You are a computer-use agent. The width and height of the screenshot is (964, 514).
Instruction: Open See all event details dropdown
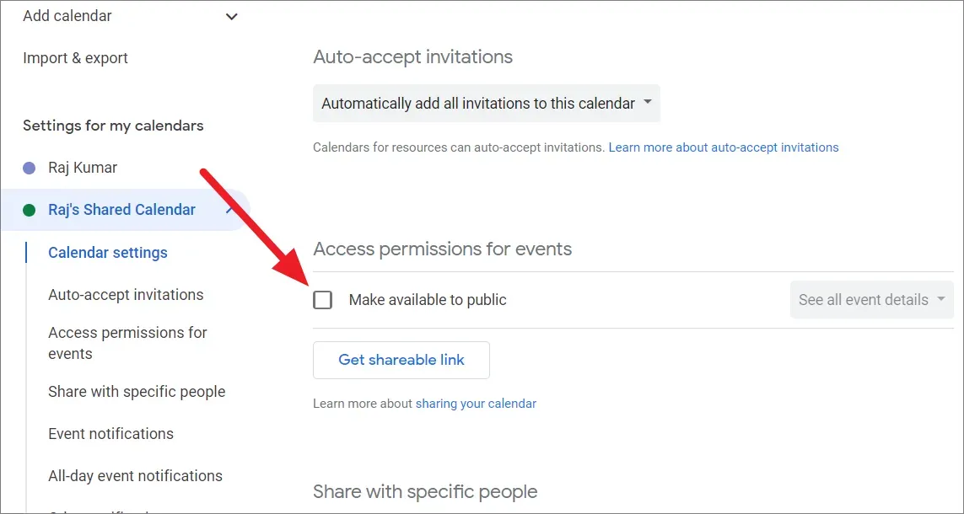[x=871, y=300]
